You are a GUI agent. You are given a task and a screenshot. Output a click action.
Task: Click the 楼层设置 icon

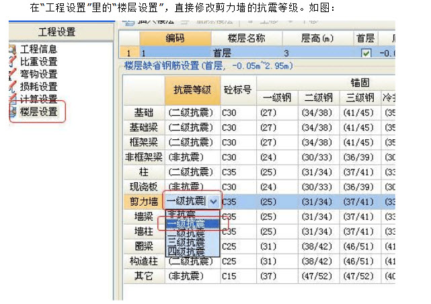point(12,112)
